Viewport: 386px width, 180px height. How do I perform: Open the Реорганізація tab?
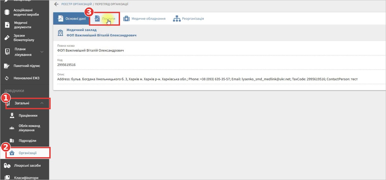(x=188, y=19)
